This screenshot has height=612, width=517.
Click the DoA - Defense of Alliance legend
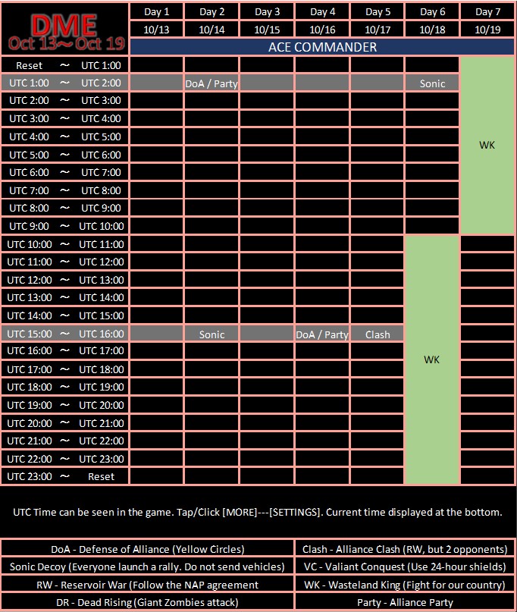click(148, 549)
